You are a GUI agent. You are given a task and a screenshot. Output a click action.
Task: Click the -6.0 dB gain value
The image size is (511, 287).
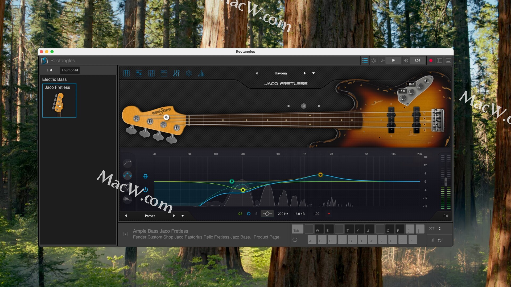(x=299, y=214)
